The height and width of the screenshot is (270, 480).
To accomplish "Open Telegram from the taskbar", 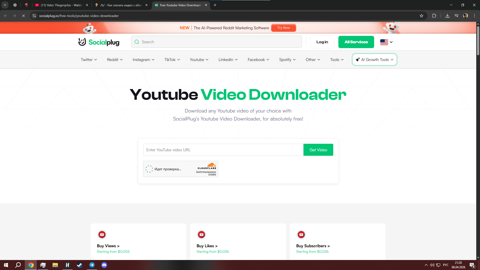I will 92,265.
